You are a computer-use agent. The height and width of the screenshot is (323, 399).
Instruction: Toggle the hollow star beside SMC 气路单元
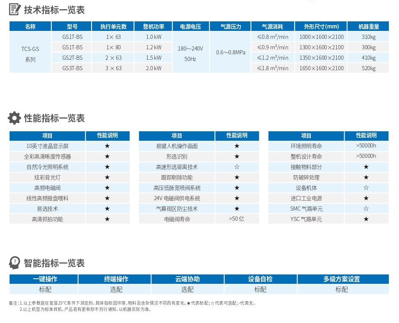pyautogui.click(x=367, y=209)
